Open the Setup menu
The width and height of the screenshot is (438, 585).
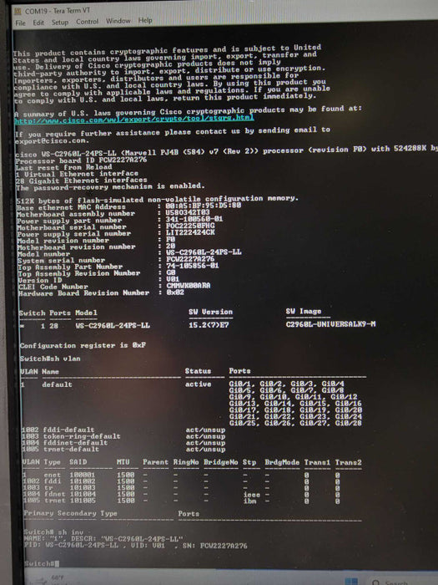pos(59,23)
